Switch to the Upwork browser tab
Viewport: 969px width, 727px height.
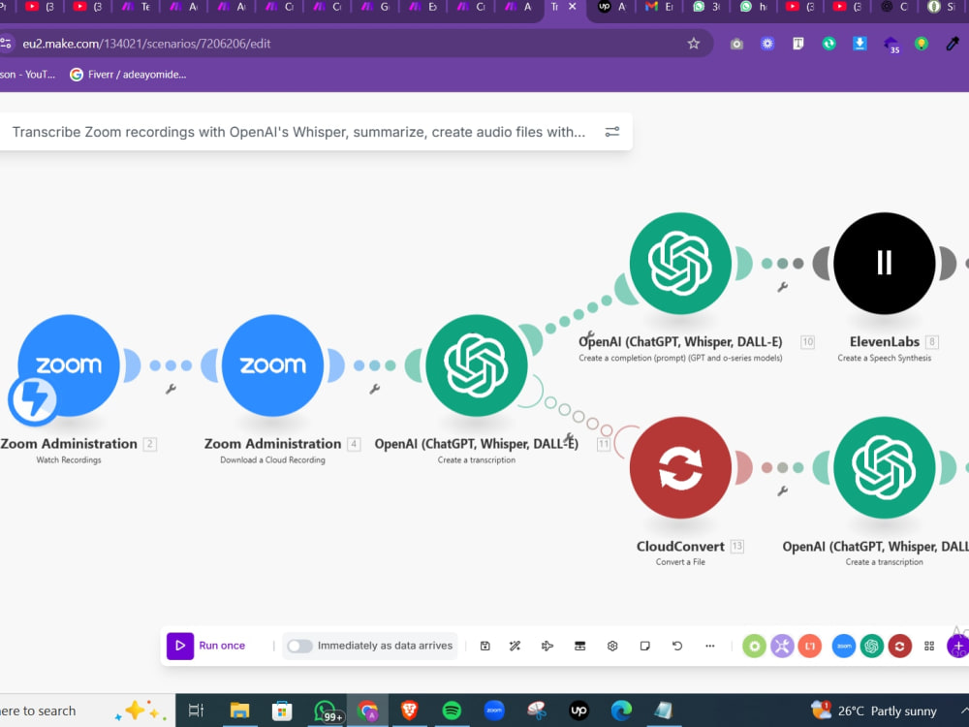tap(611, 7)
